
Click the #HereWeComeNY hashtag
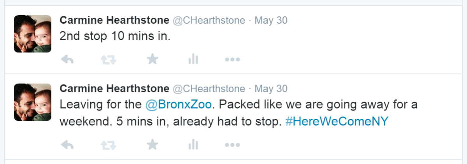[x=337, y=121]
